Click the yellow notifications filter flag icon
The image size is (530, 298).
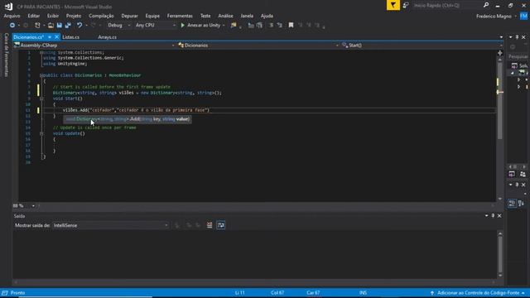pyautogui.click(x=393, y=5)
